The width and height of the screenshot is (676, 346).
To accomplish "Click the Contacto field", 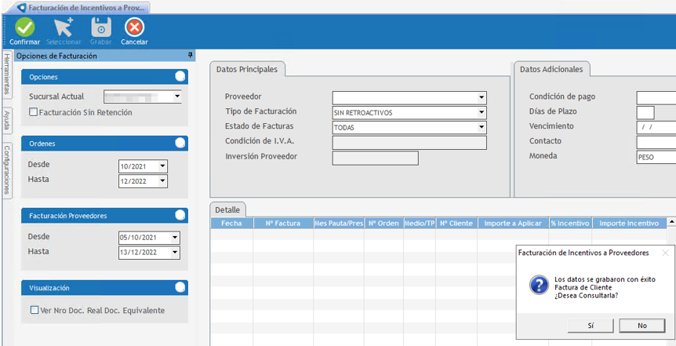I will pyautogui.click(x=656, y=142).
